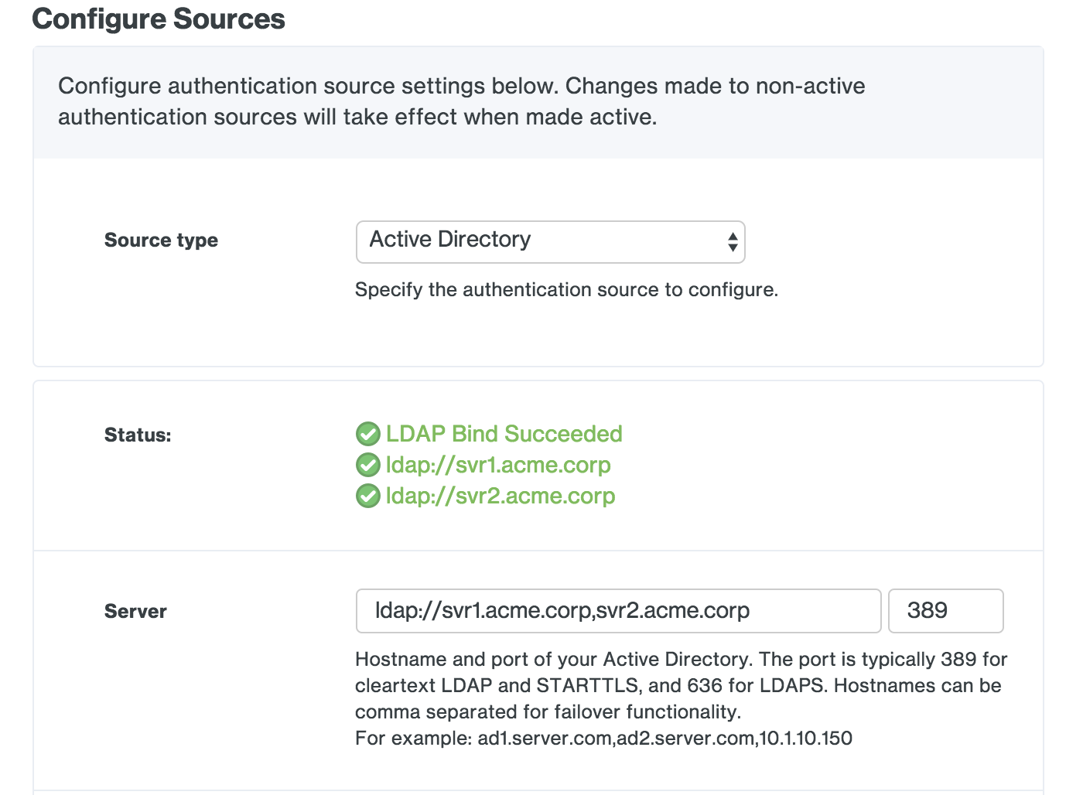Click the 'comma separated for failover' help line
1083x795 pixels.
point(548,712)
